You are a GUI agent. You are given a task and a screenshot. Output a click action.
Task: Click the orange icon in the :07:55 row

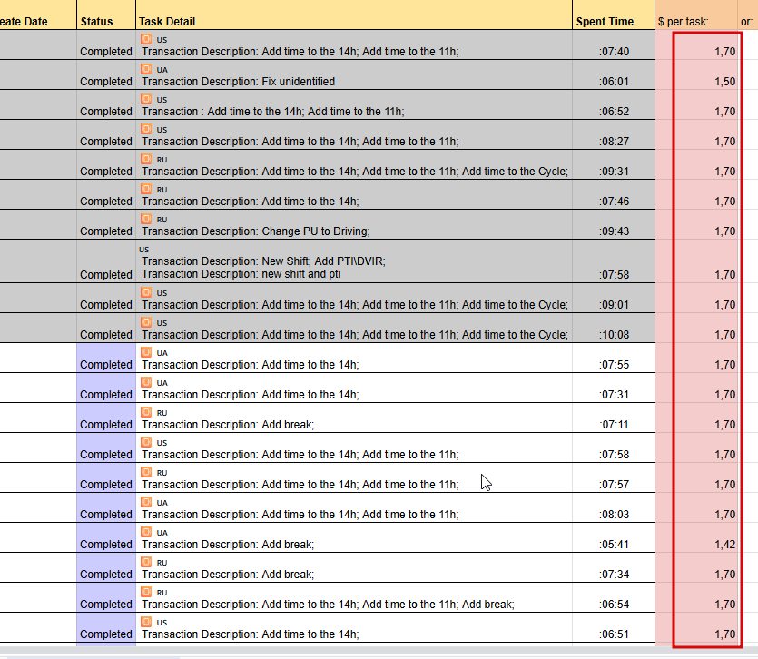click(x=146, y=352)
